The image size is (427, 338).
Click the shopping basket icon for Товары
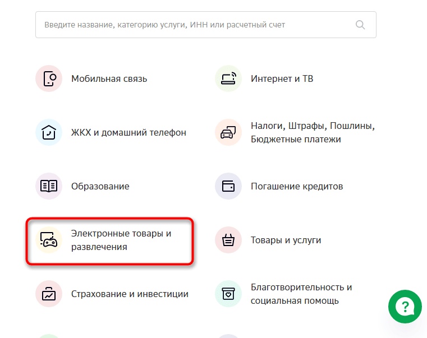click(228, 240)
